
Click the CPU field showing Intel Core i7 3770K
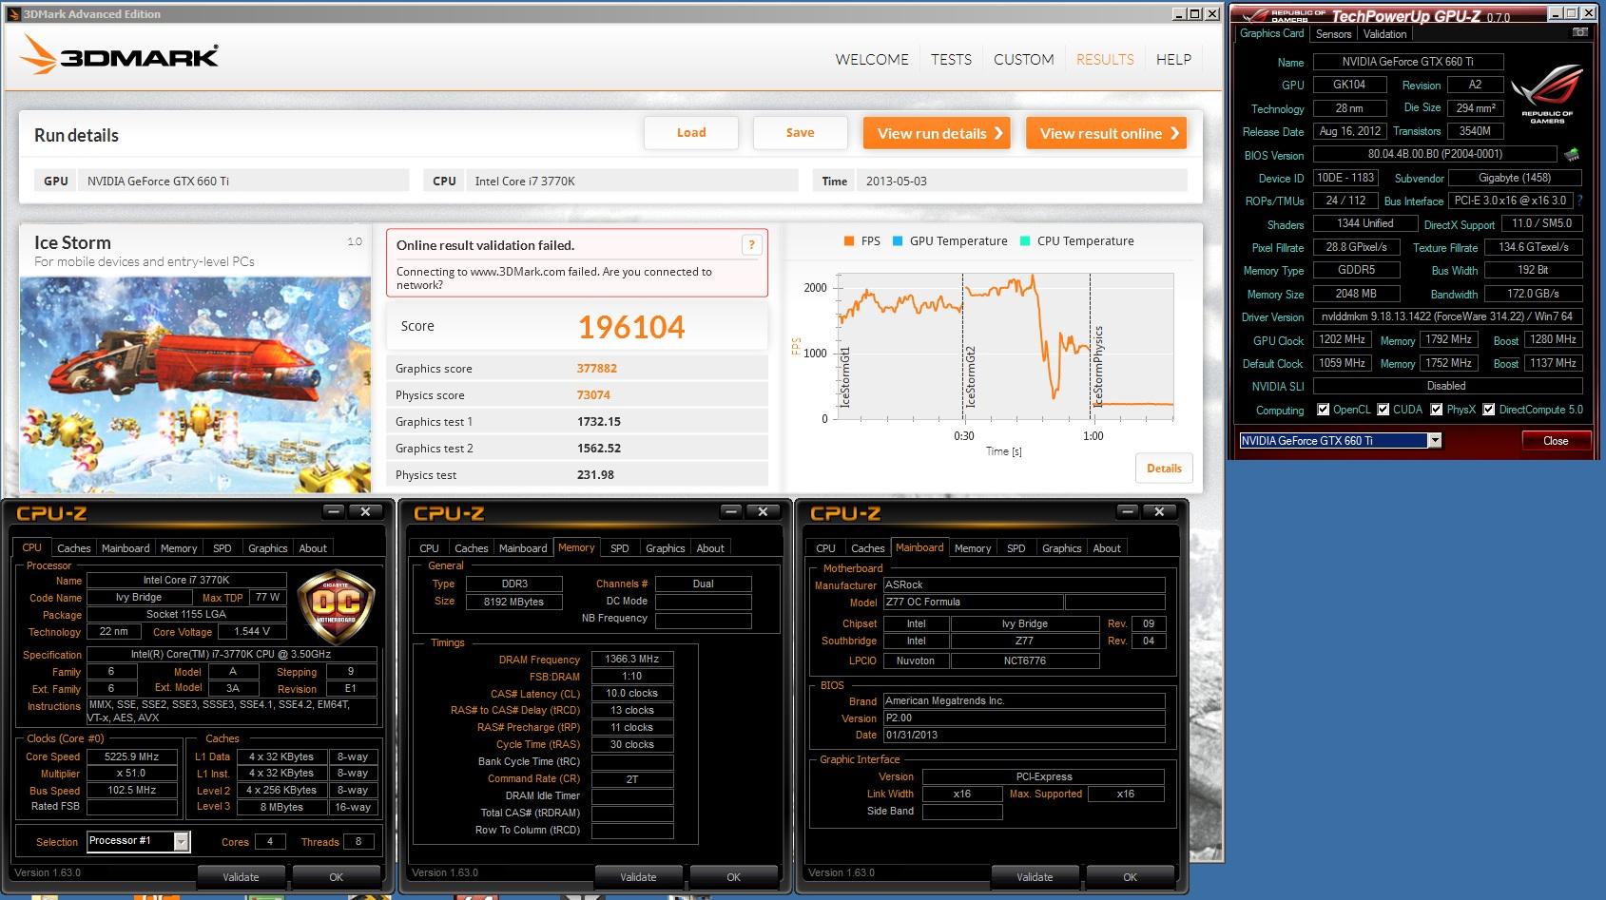pos(631,181)
